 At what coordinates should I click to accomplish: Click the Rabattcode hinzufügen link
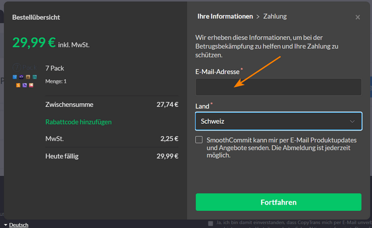point(79,122)
